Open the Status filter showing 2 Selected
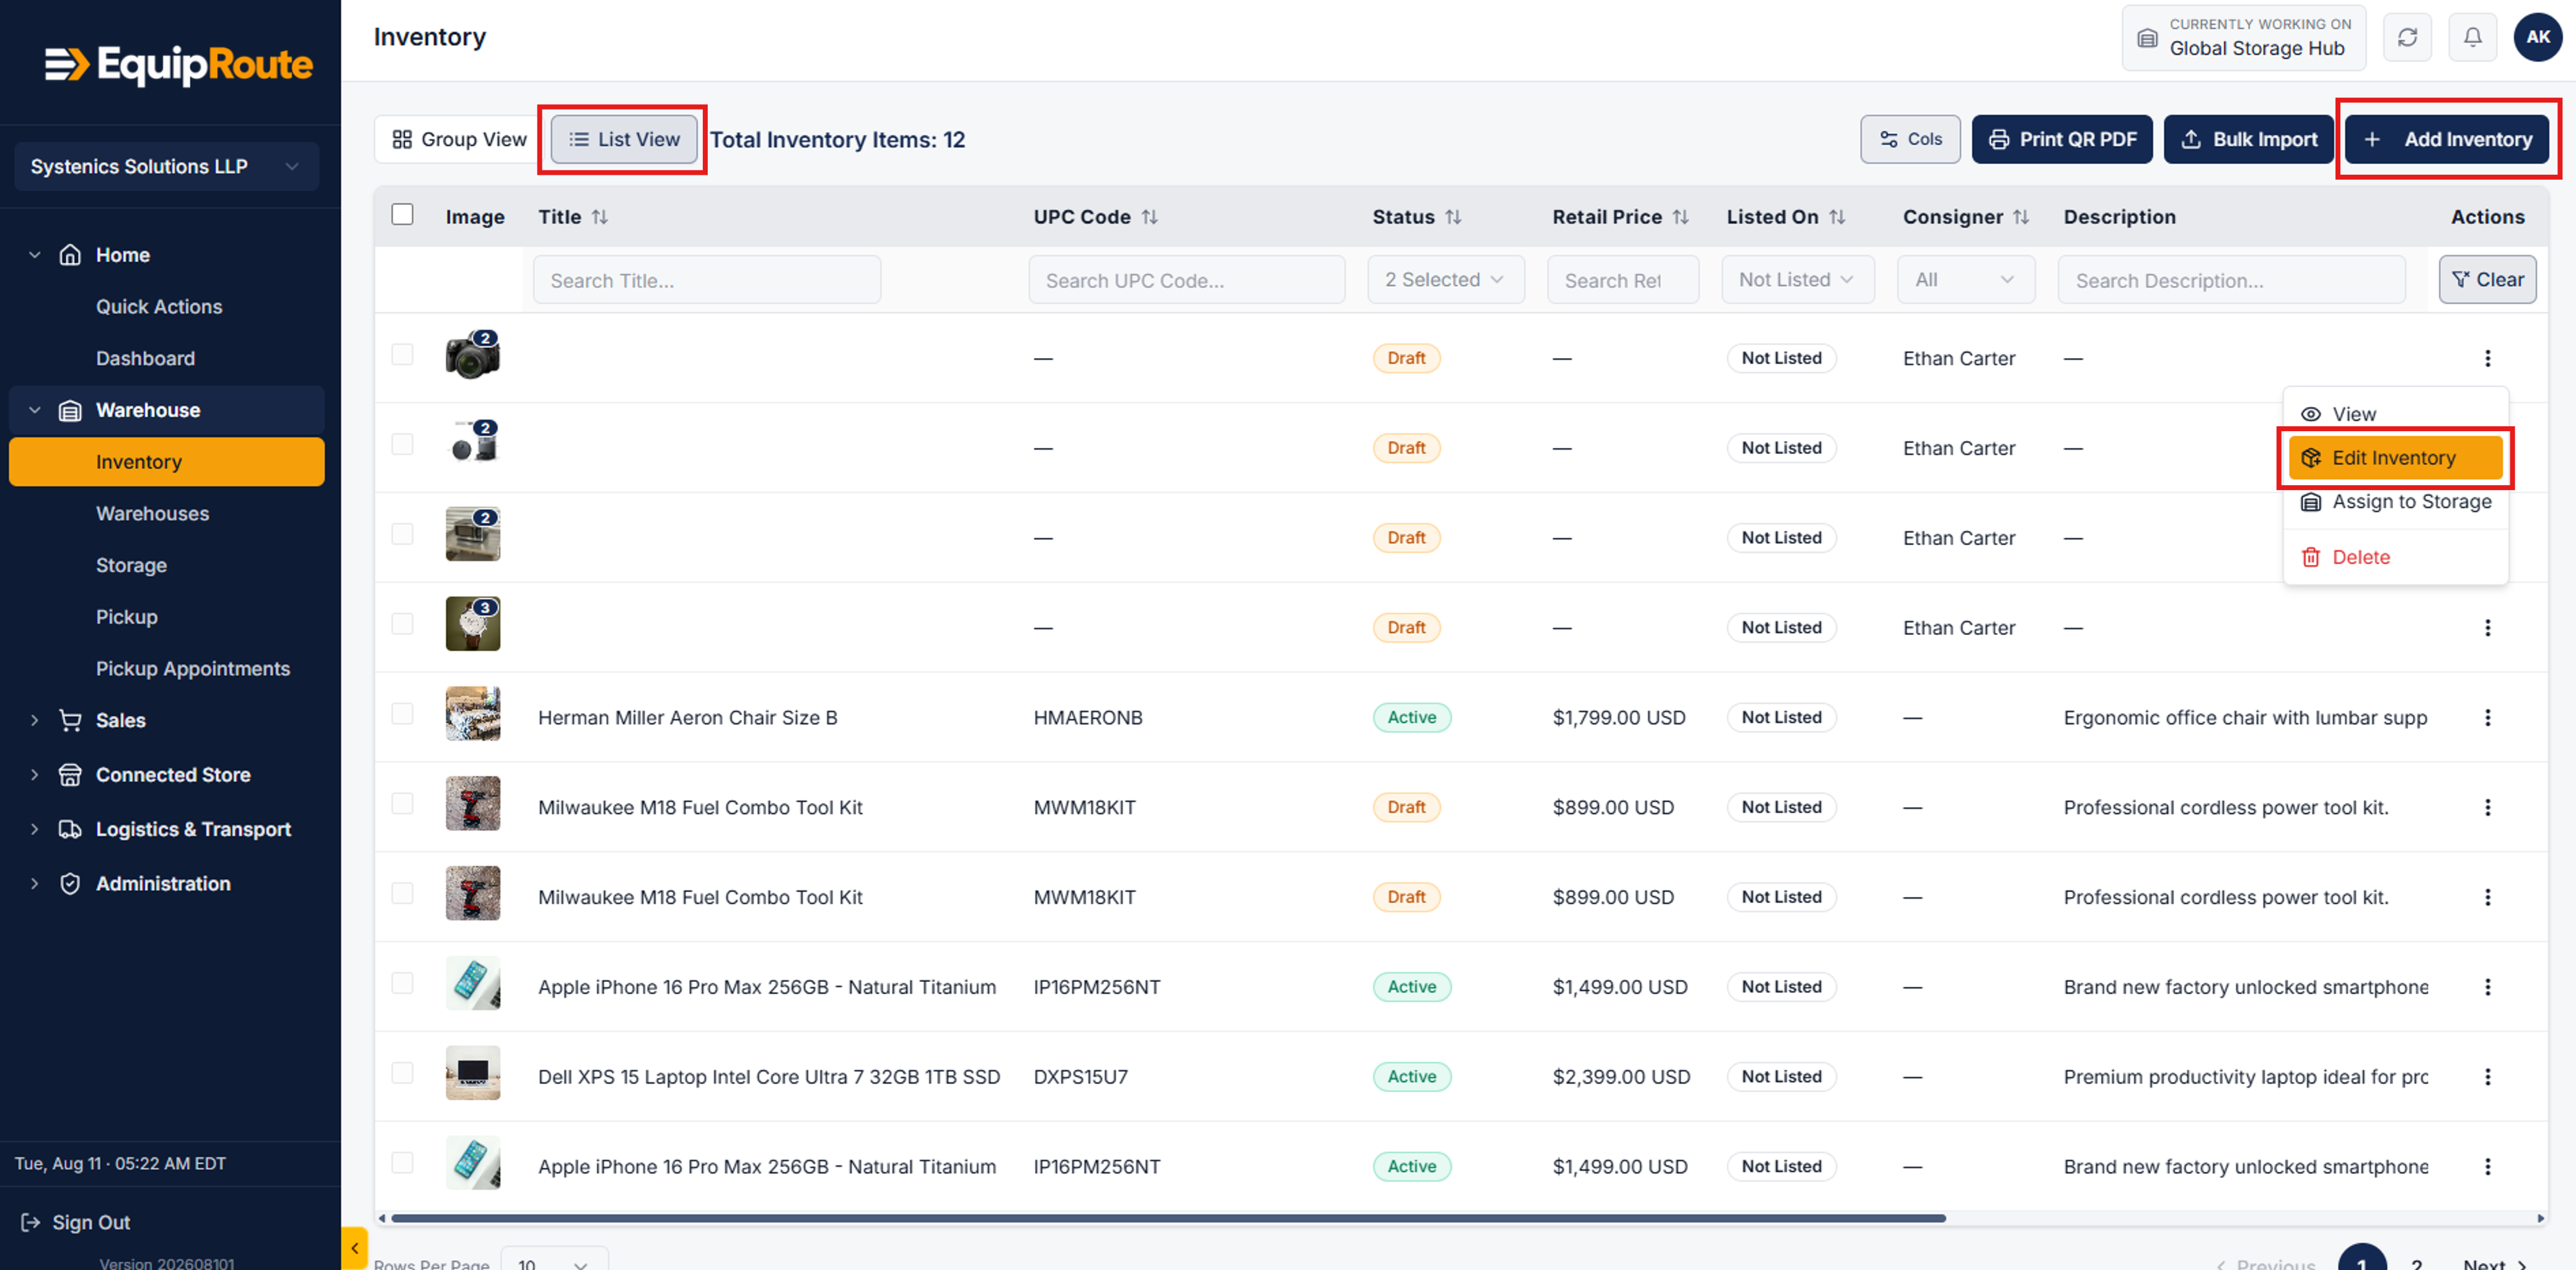Screen dimensions: 2576x1270 [x=1445, y=280]
